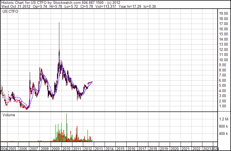Select 2007 on the time axis
This screenshot has width=231, height=151.
[34, 149]
